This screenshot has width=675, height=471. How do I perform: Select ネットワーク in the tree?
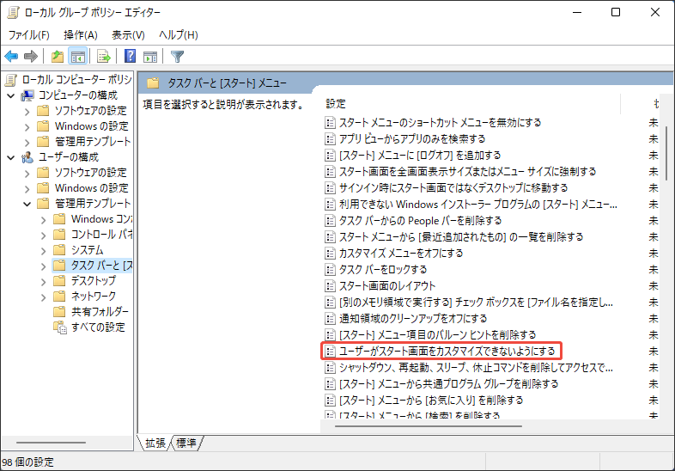[x=93, y=297]
